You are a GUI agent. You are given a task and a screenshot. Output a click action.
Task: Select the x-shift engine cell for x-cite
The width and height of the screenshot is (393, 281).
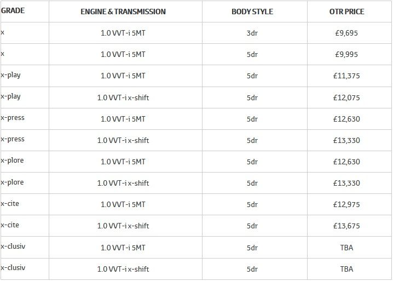point(123,226)
